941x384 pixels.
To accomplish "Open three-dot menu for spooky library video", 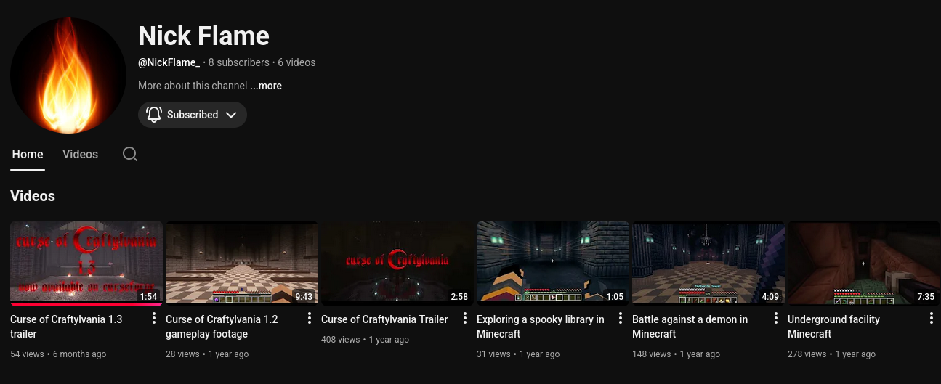I will 621,319.
